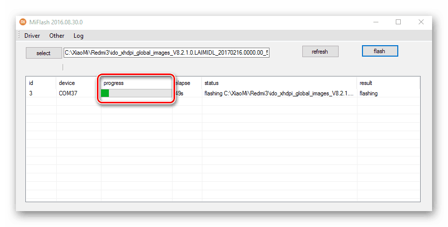
Task: Click the status column header
Action: (211, 83)
